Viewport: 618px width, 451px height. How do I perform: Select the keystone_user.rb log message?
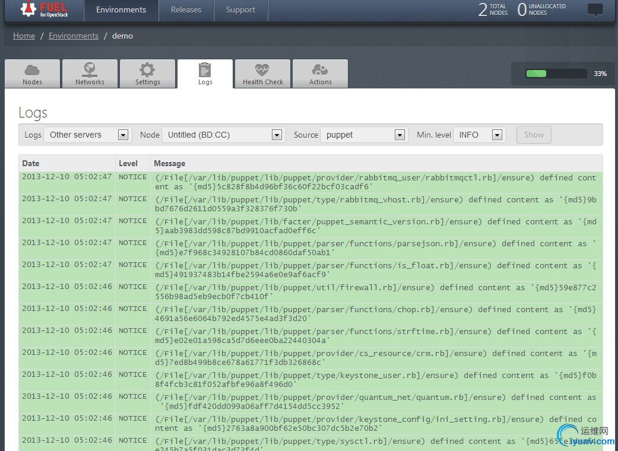coord(376,380)
